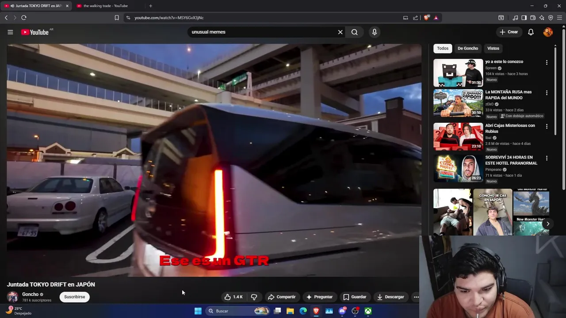
Task: Open options for 'La MONTAÑA RUSA' video
Action: [547, 93]
